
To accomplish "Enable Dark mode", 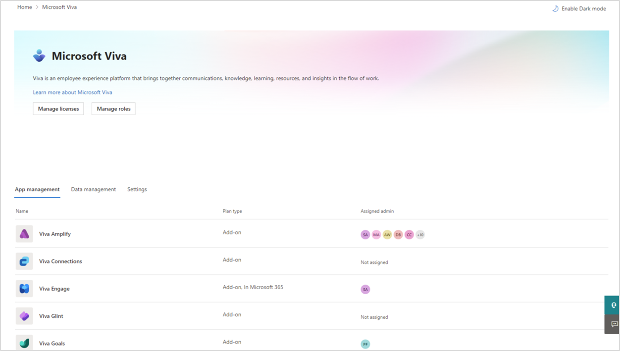I will pos(583,8).
